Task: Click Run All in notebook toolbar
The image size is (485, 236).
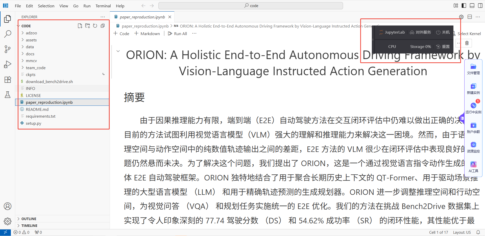Action: [178, 34]
